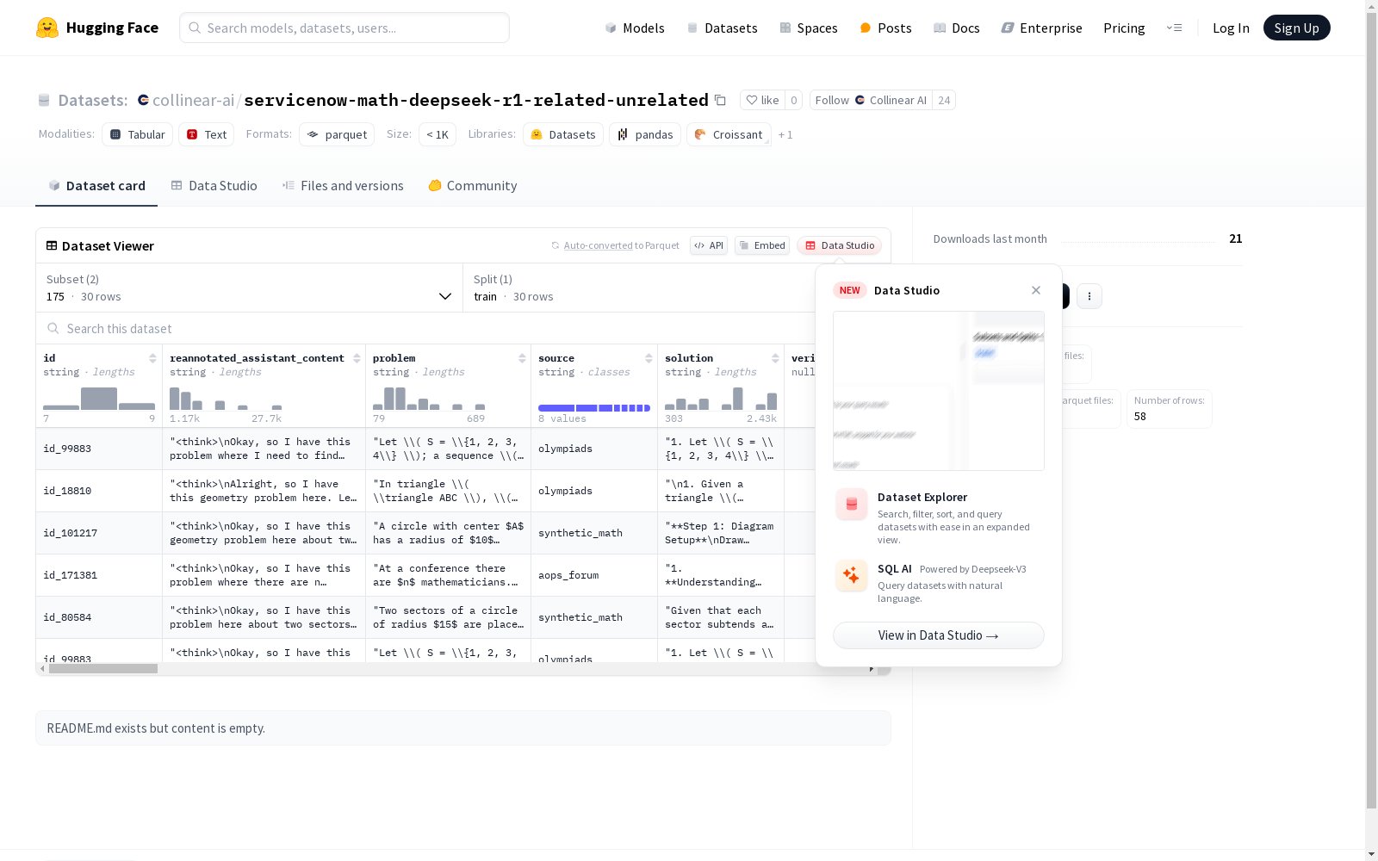Image resolution: width=1378 pixels, height=861 pixels.
Task: Go to Models in the navigation
Action: click(x=635, y=28)
